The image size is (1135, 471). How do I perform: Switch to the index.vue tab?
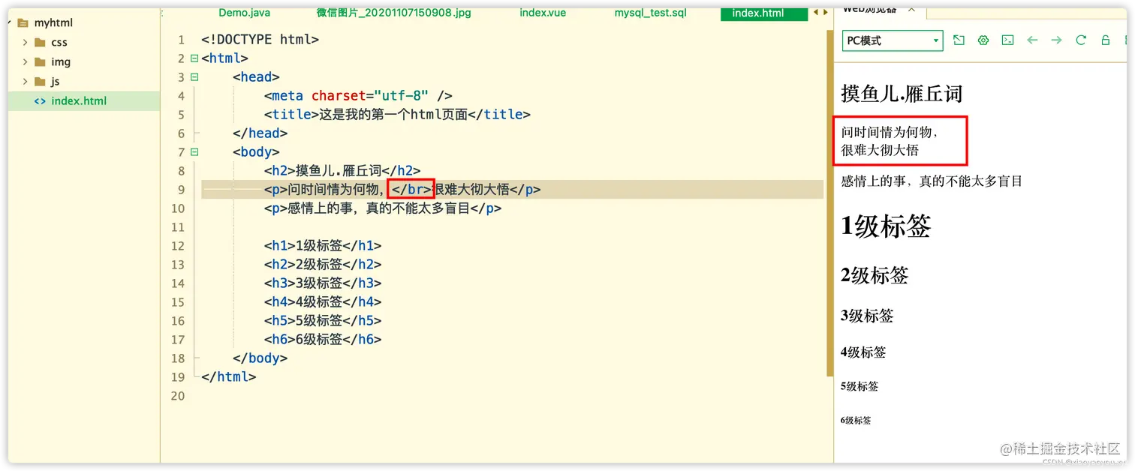[x=543, y=13]
